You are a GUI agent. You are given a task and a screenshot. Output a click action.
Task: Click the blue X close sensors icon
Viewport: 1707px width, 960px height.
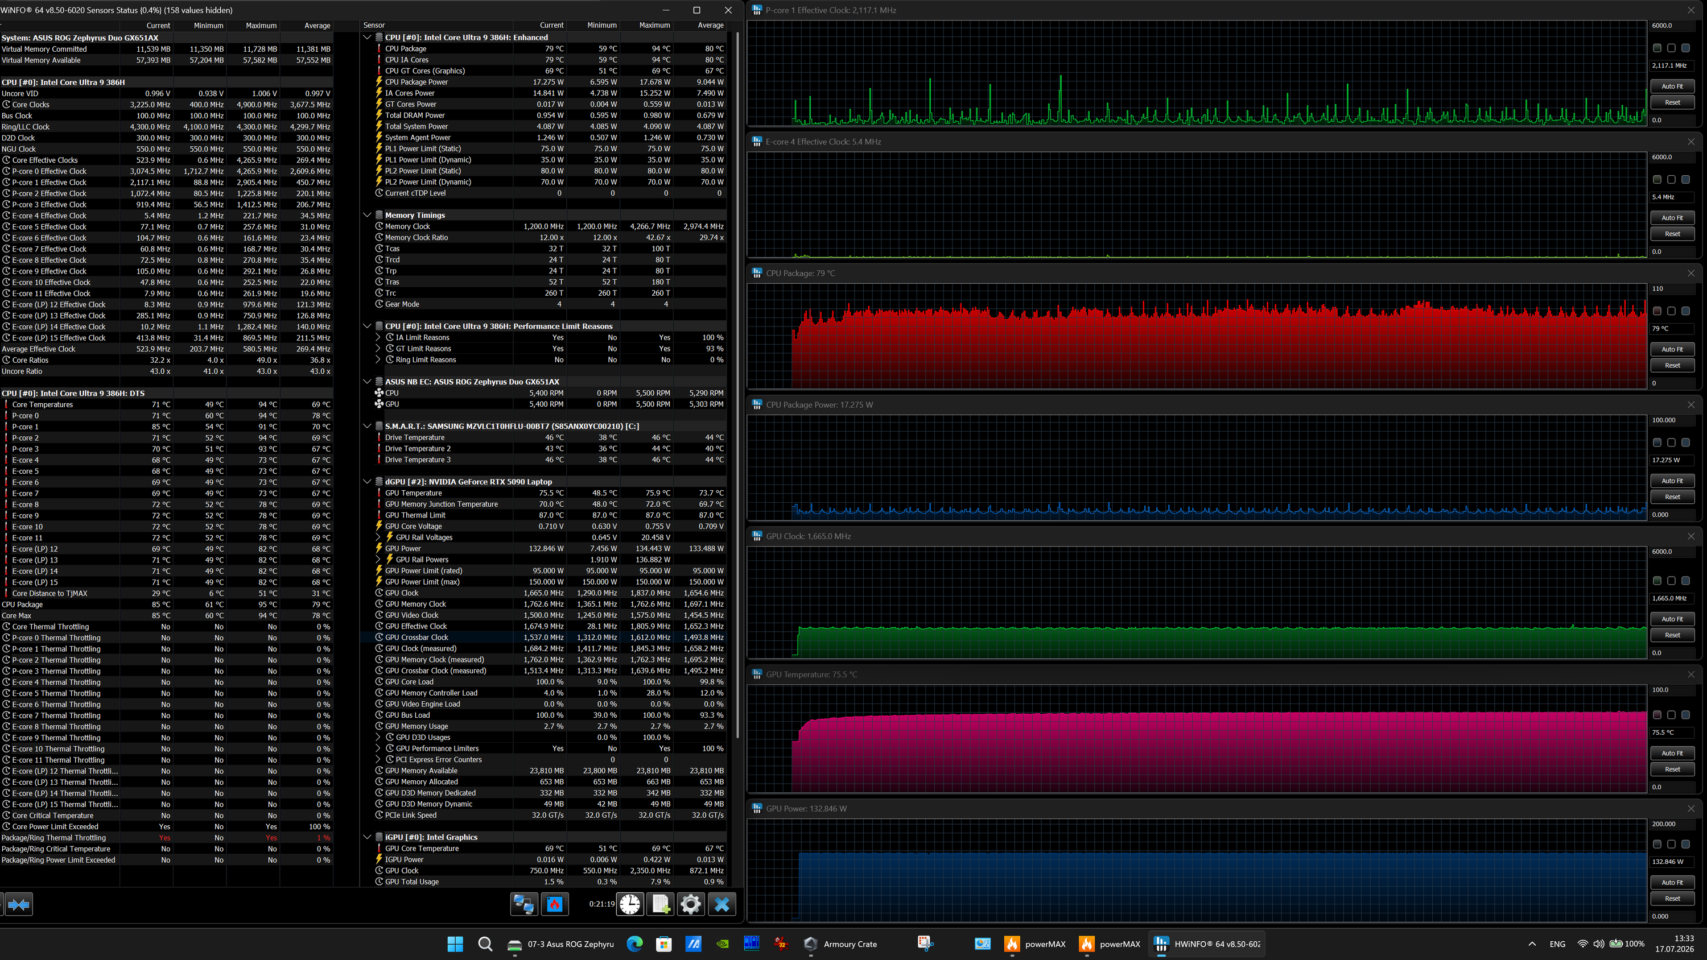721,904
